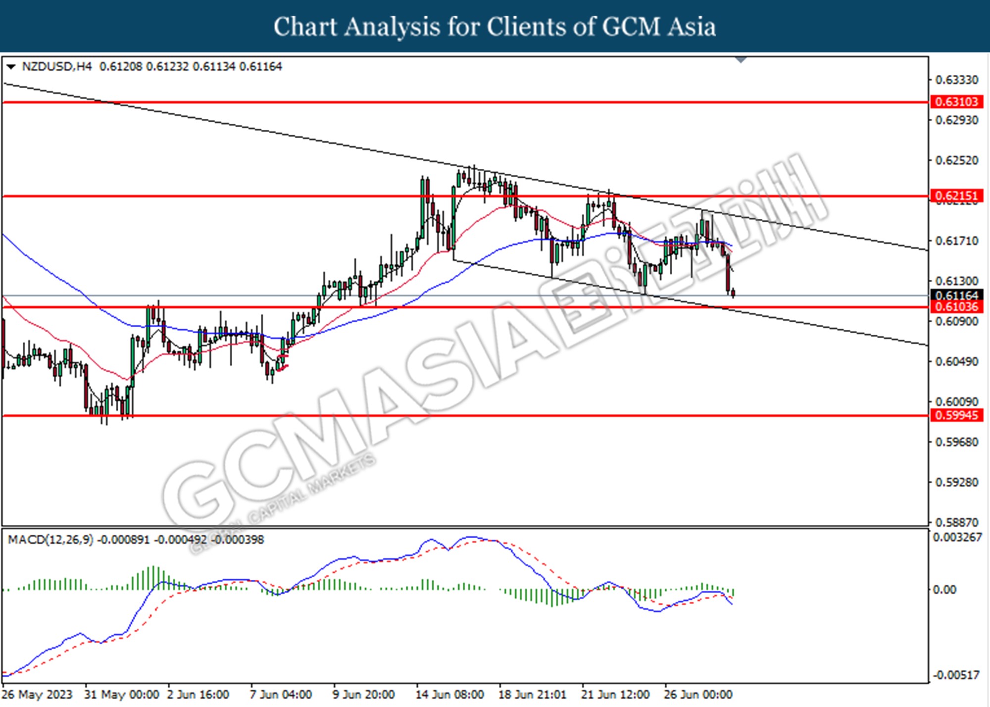This screenshot has width=990, height=707.
Task: Click the 0.61710 price scale value
Action: point(956,241)
